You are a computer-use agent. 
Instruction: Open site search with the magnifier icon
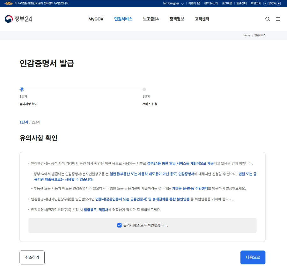268,19
